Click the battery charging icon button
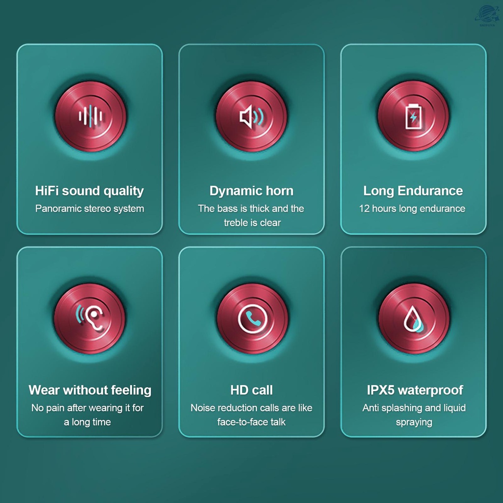The width and height of the screenshot is (503, 503). [x=413, y=116]
